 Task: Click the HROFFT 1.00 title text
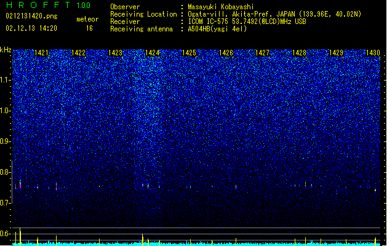coord(49,5)
